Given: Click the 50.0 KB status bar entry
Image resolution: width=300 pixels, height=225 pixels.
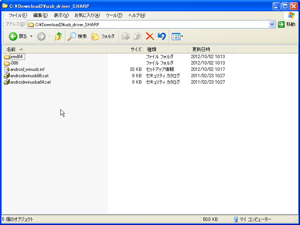Looking at the screenshot, I should pyautogui.click(x=210, y=219).
